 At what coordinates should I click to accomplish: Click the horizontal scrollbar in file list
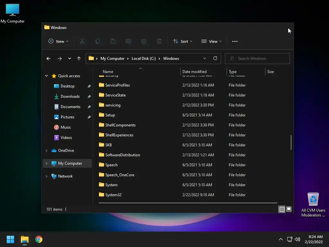tap(188, 203)
